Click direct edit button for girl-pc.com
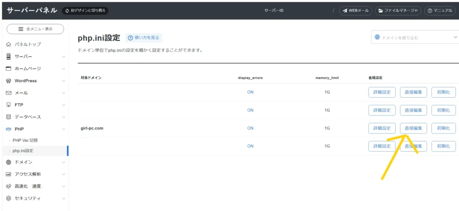The height and width of the screenshot is (211, 459). click(x=413, y=128)
